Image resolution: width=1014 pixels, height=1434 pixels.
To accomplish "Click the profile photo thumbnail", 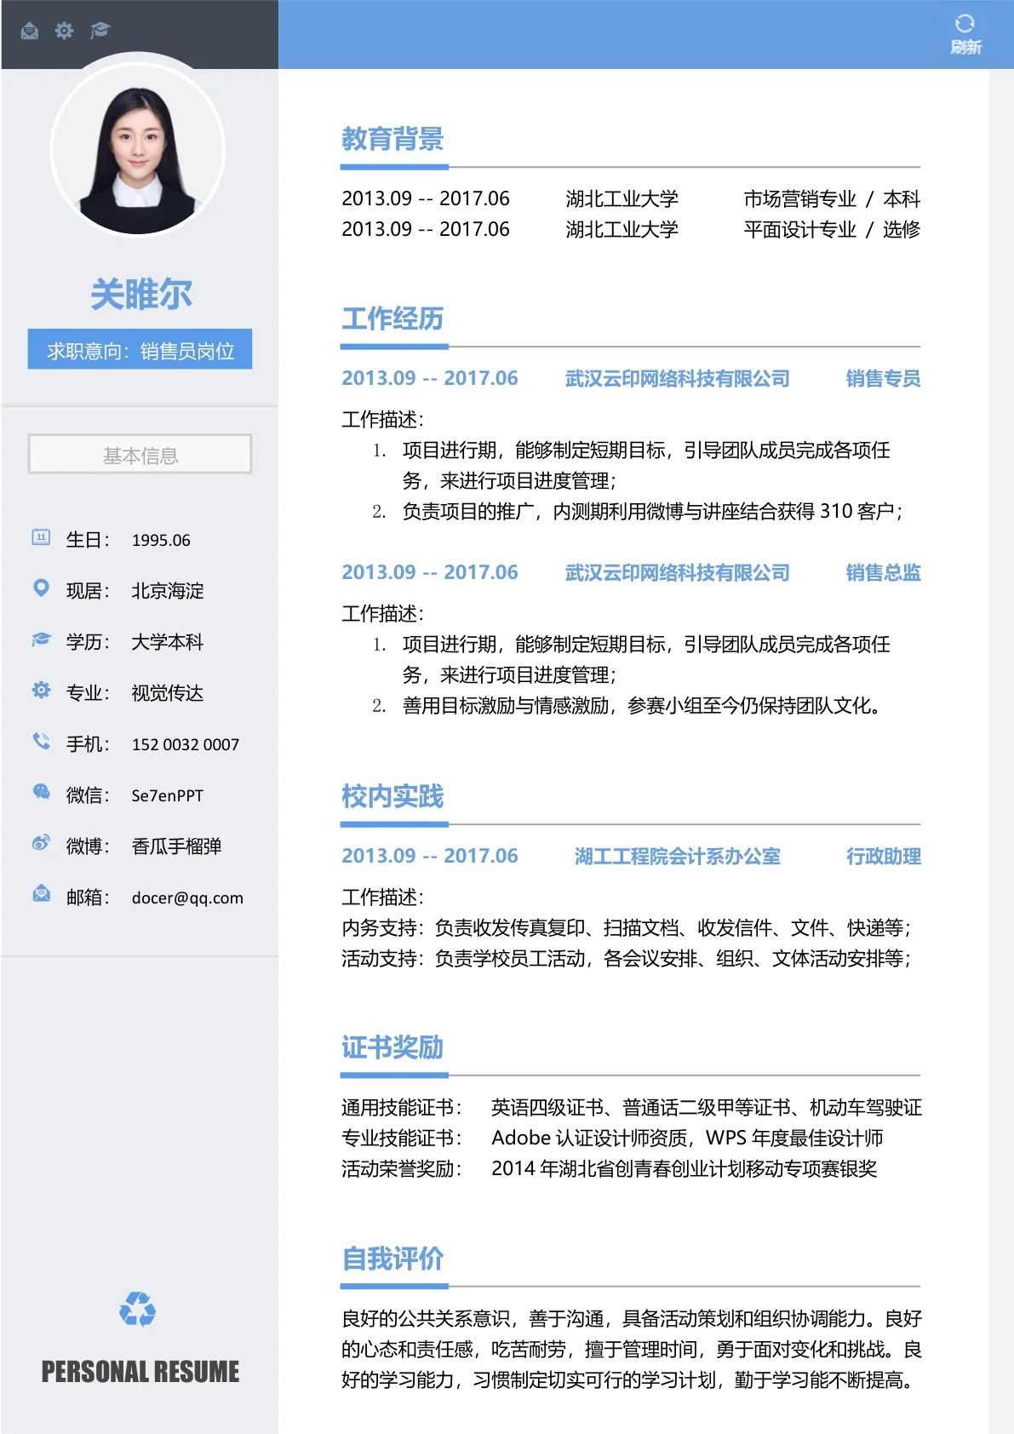I will 138,152.
